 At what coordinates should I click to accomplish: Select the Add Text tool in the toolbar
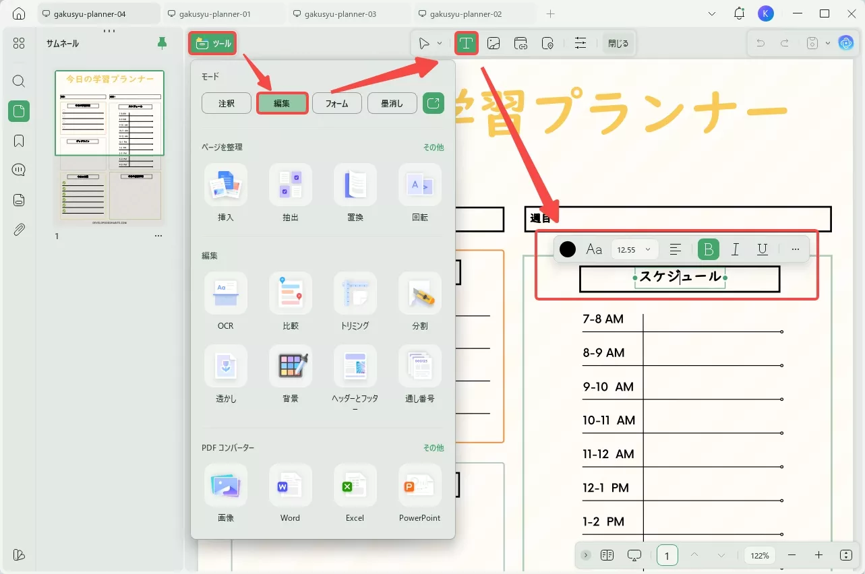466,42
